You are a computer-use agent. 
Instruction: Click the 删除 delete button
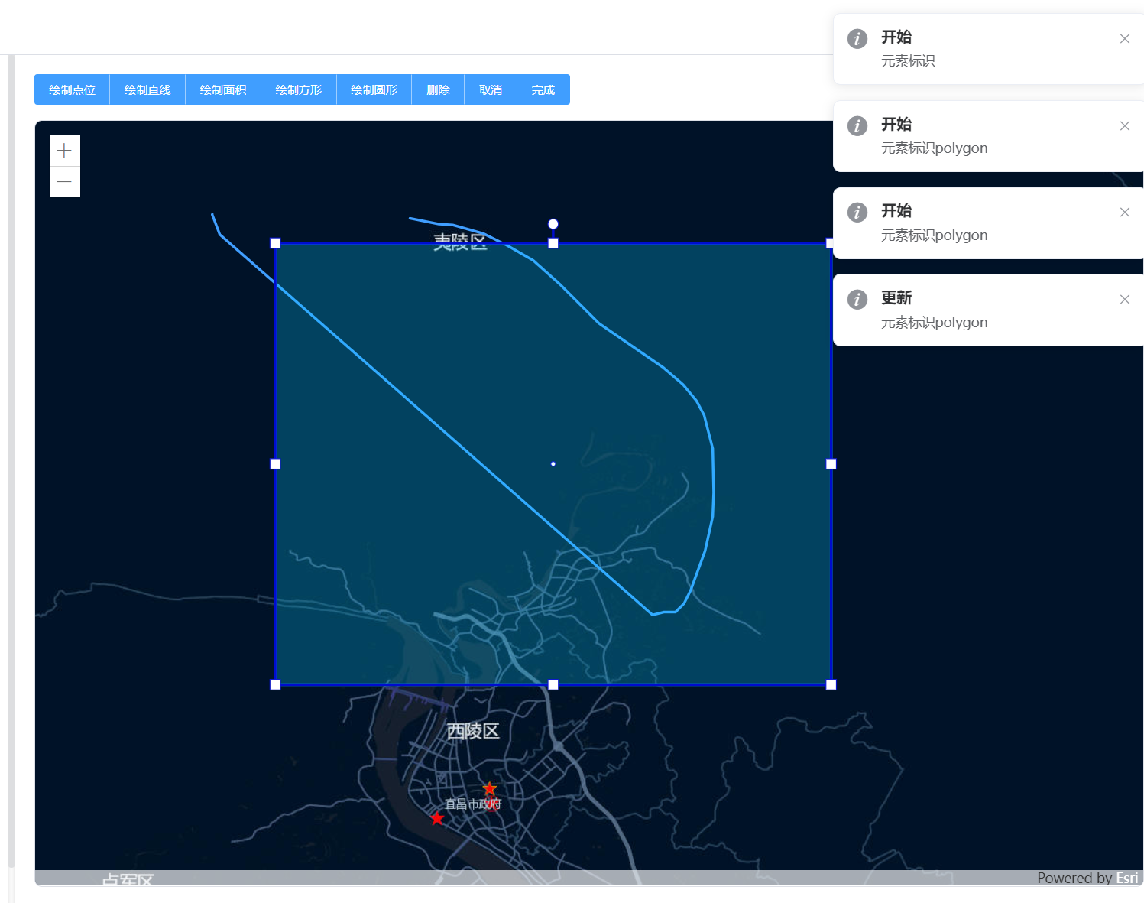pyautogui.click(x=438, y=89)
